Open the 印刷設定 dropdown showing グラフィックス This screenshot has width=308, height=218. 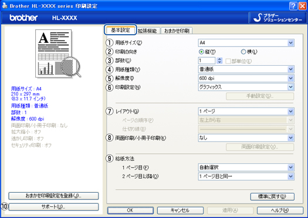(246, 87)
